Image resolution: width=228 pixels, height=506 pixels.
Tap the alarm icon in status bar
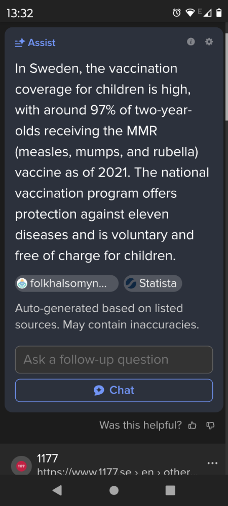click(177, 13)
